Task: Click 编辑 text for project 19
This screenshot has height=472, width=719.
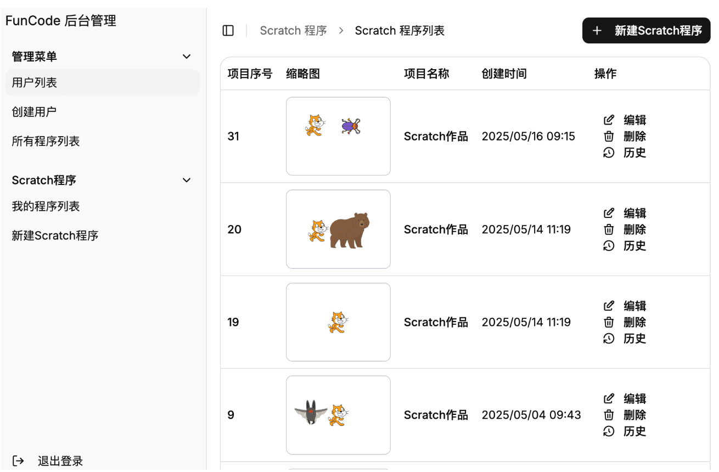Action: (634, 306)
